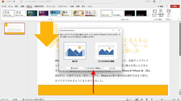Image resolution: width=181 pixels, height=101 pixels.
Task: Select slide 1 thumbnail in panel
Action: tap(14, 29)
